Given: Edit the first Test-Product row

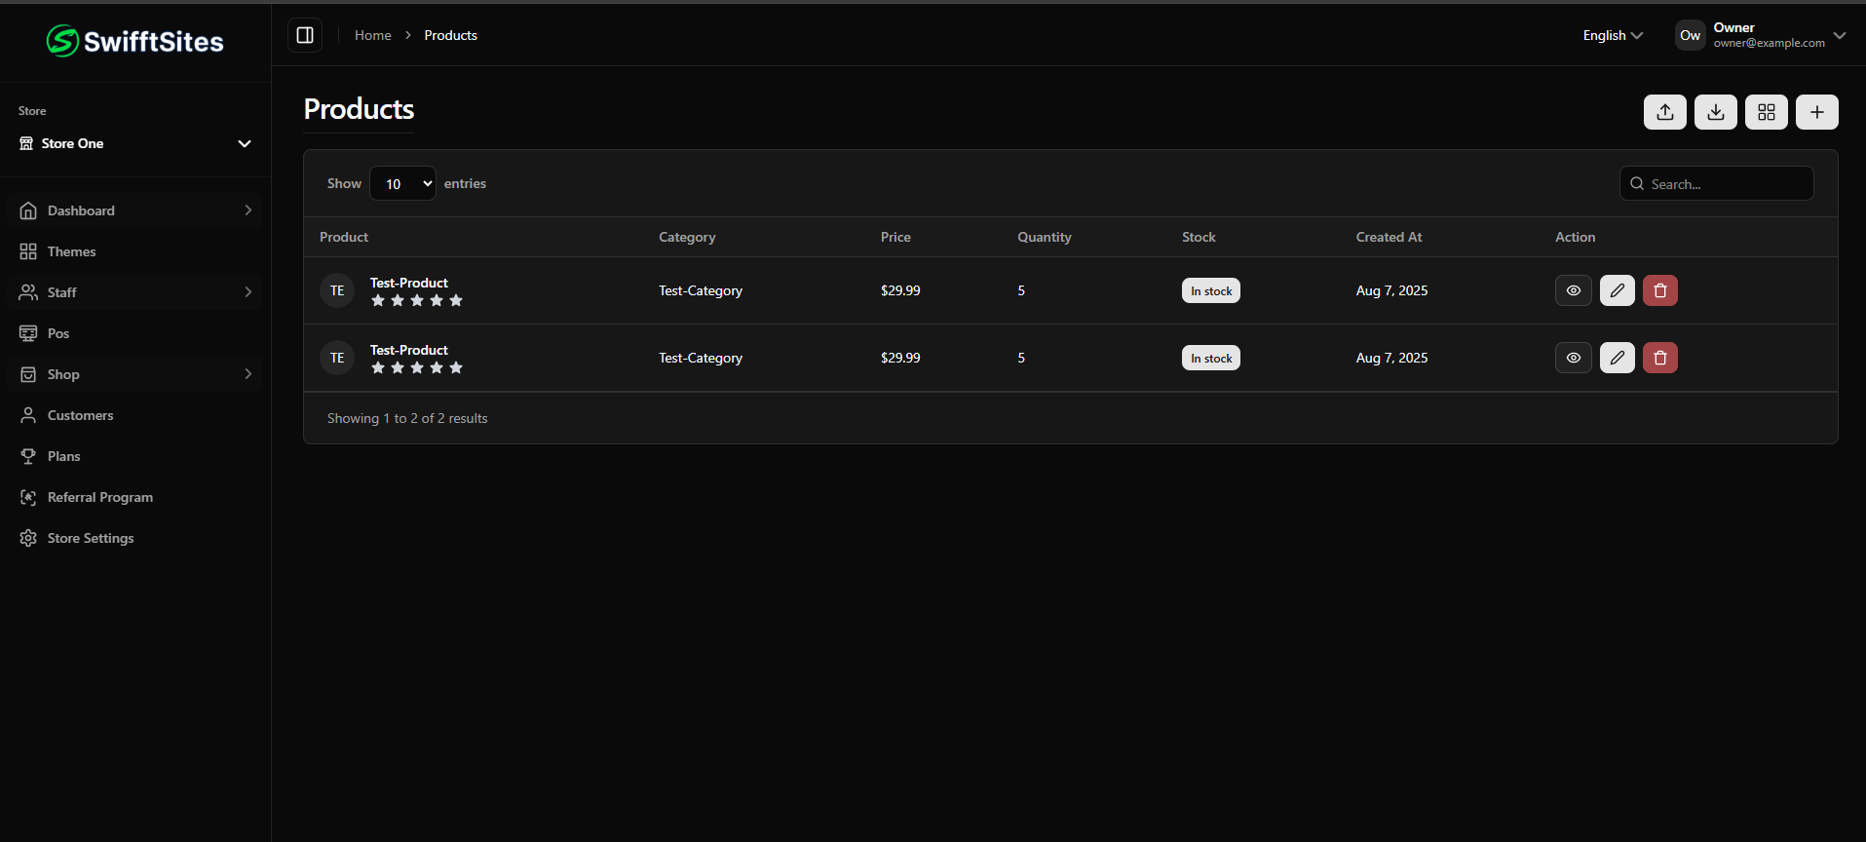Looking at the screenshot, I should [x=1617, y=290].
